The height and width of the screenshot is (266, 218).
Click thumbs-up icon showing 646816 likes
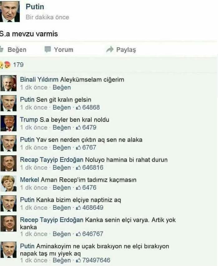click(x=78, y=168)
